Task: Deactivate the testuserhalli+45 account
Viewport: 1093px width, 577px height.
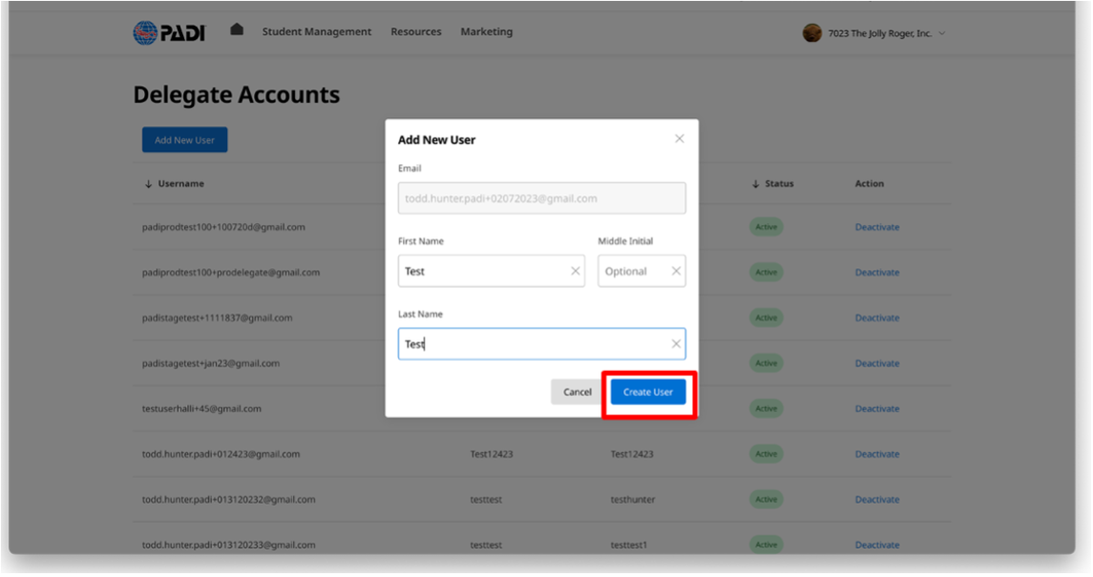Action: 876,408
